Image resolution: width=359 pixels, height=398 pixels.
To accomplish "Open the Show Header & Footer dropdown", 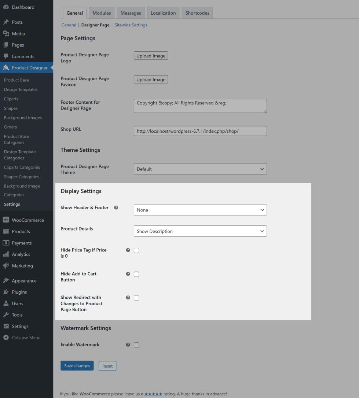I will (200, 210).
